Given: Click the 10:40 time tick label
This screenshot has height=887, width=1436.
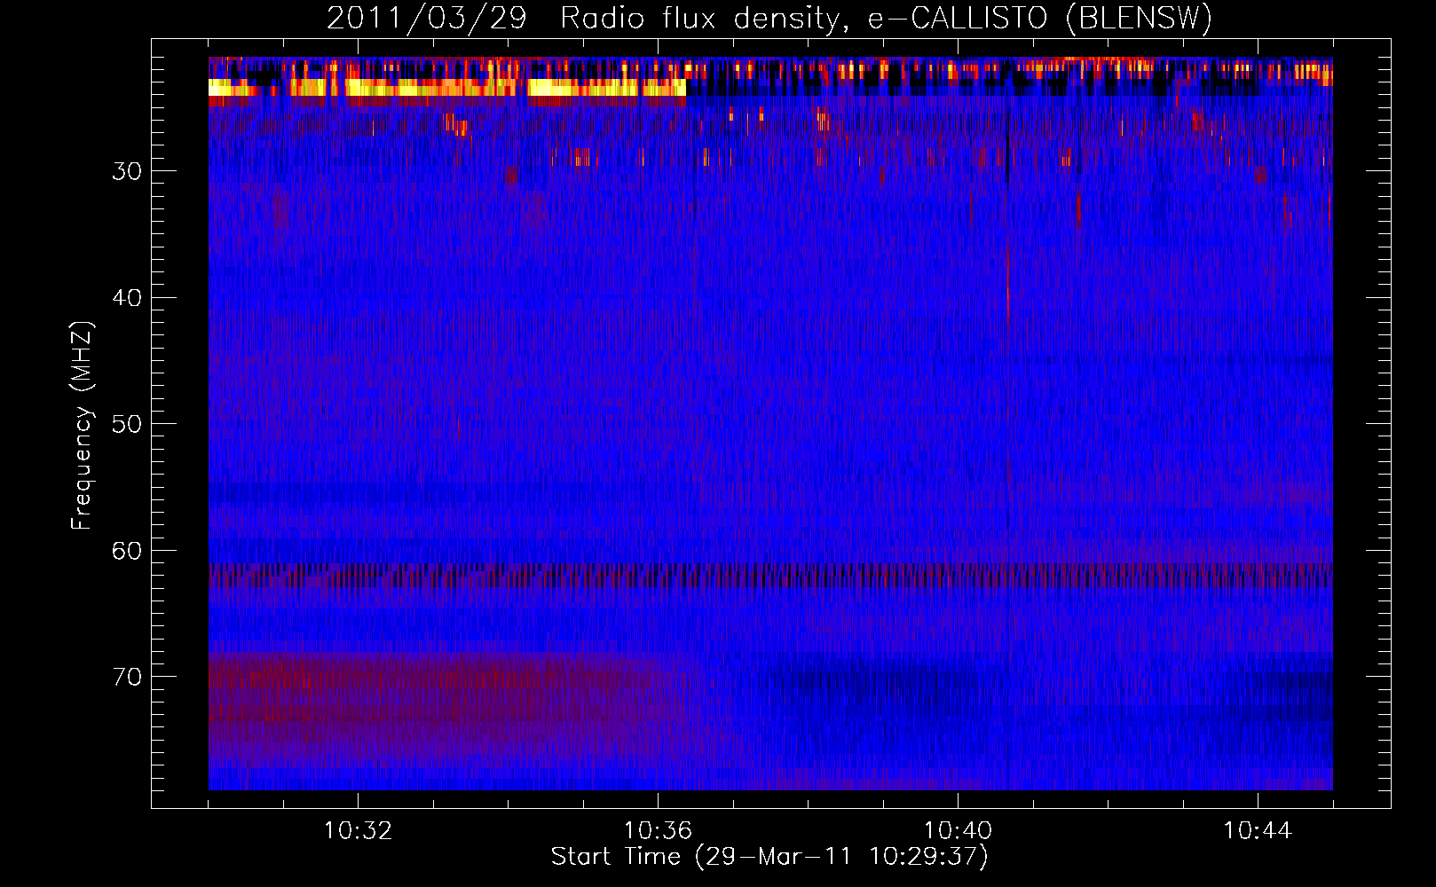Looking at the screenshot, I should pyautogui.click(x=958, y=831).
